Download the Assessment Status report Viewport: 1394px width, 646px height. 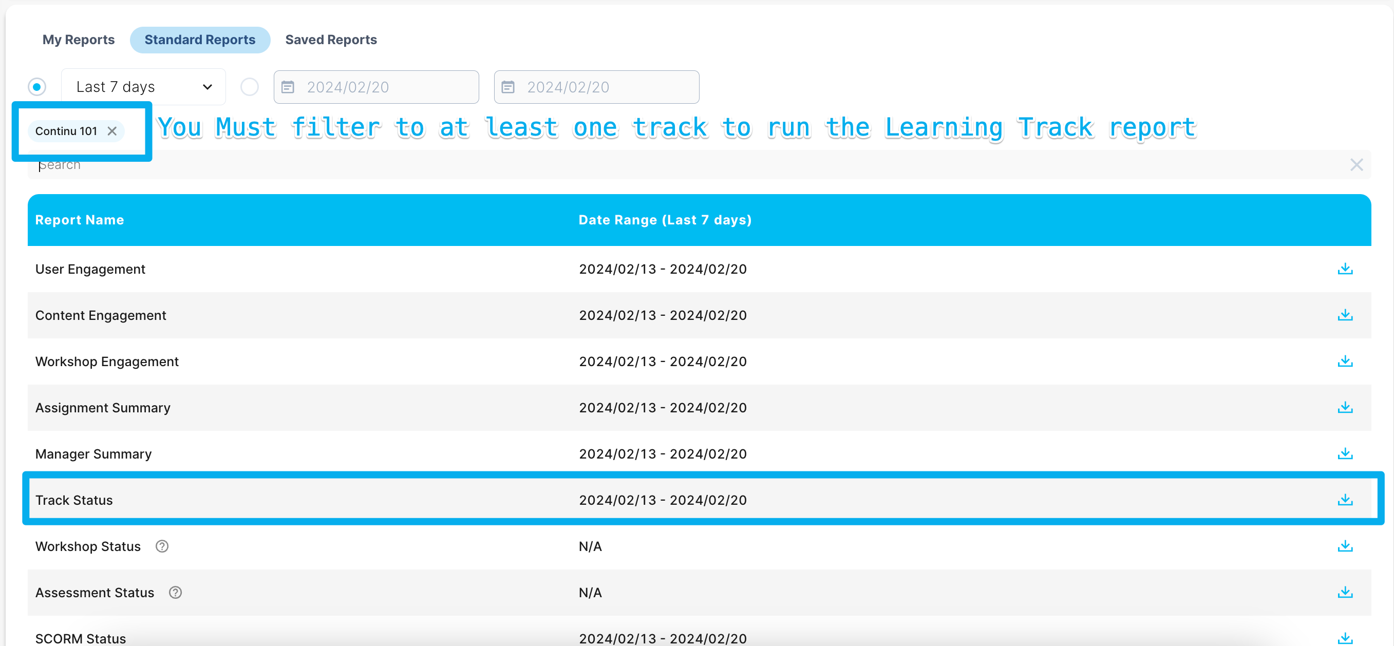(1345, 593)
